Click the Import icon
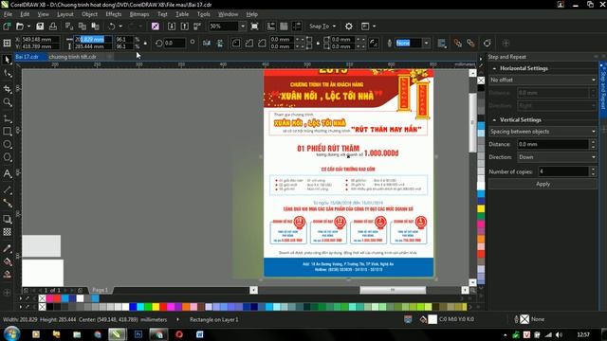The image size is (607, 341). [x=172, y=27]
